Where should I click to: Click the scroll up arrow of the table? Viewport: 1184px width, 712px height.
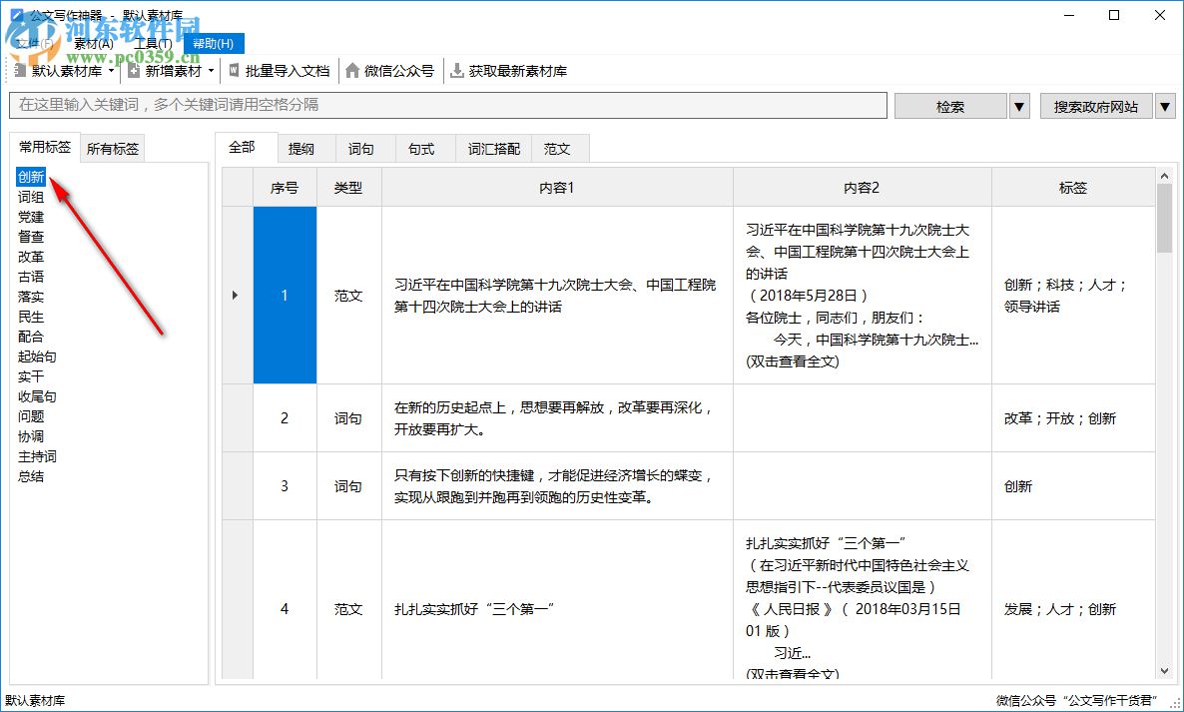click(1164, 176)
